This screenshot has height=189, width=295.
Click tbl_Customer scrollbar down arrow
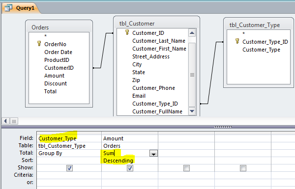(x=192, y=111)
